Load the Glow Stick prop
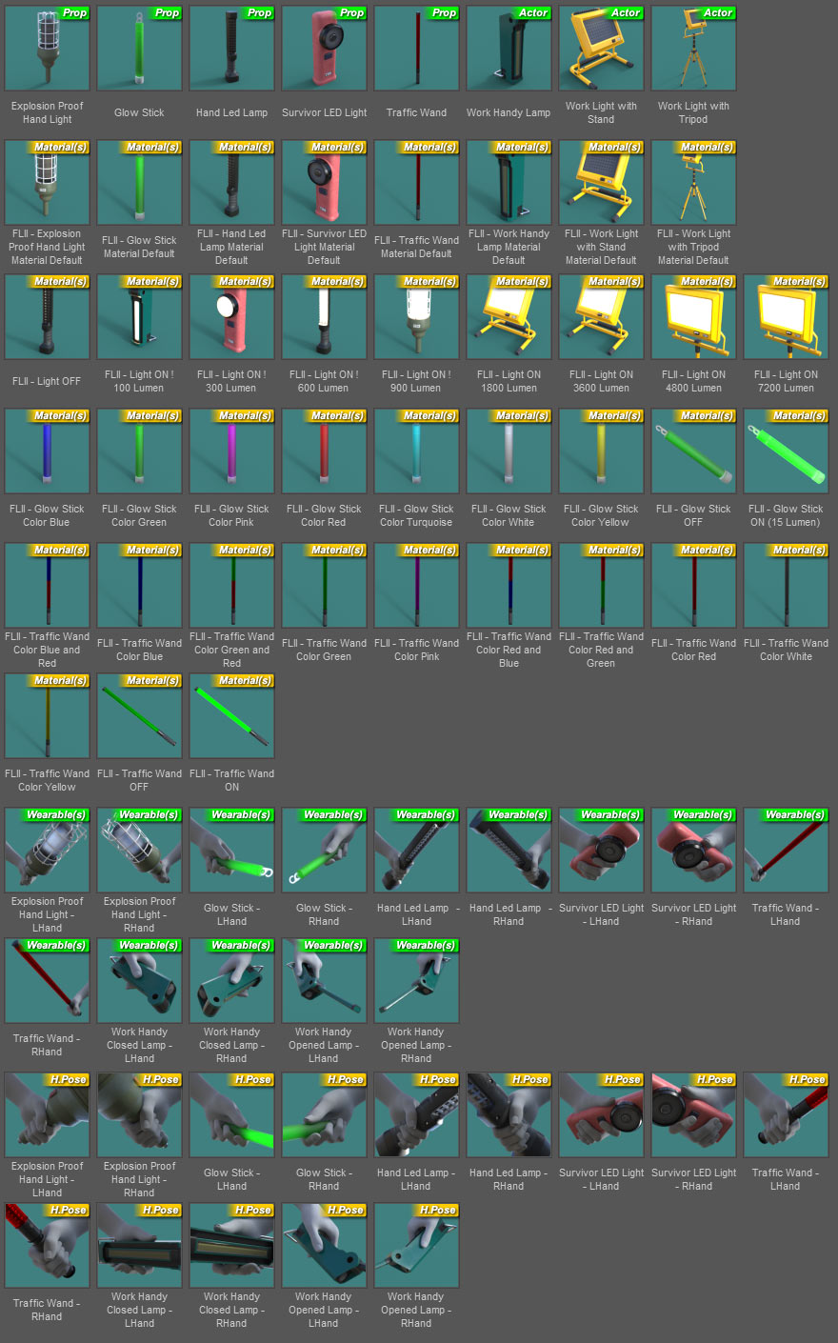838x1343 pixels. click(x=139, y=48)
